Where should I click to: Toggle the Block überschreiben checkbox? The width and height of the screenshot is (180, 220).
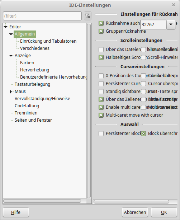143,134
